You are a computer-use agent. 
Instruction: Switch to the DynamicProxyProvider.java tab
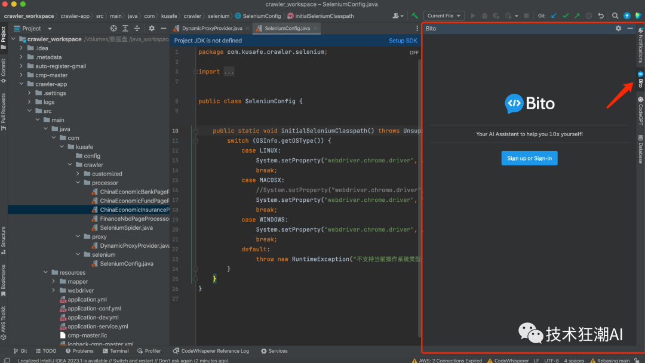tap(212, 28)
